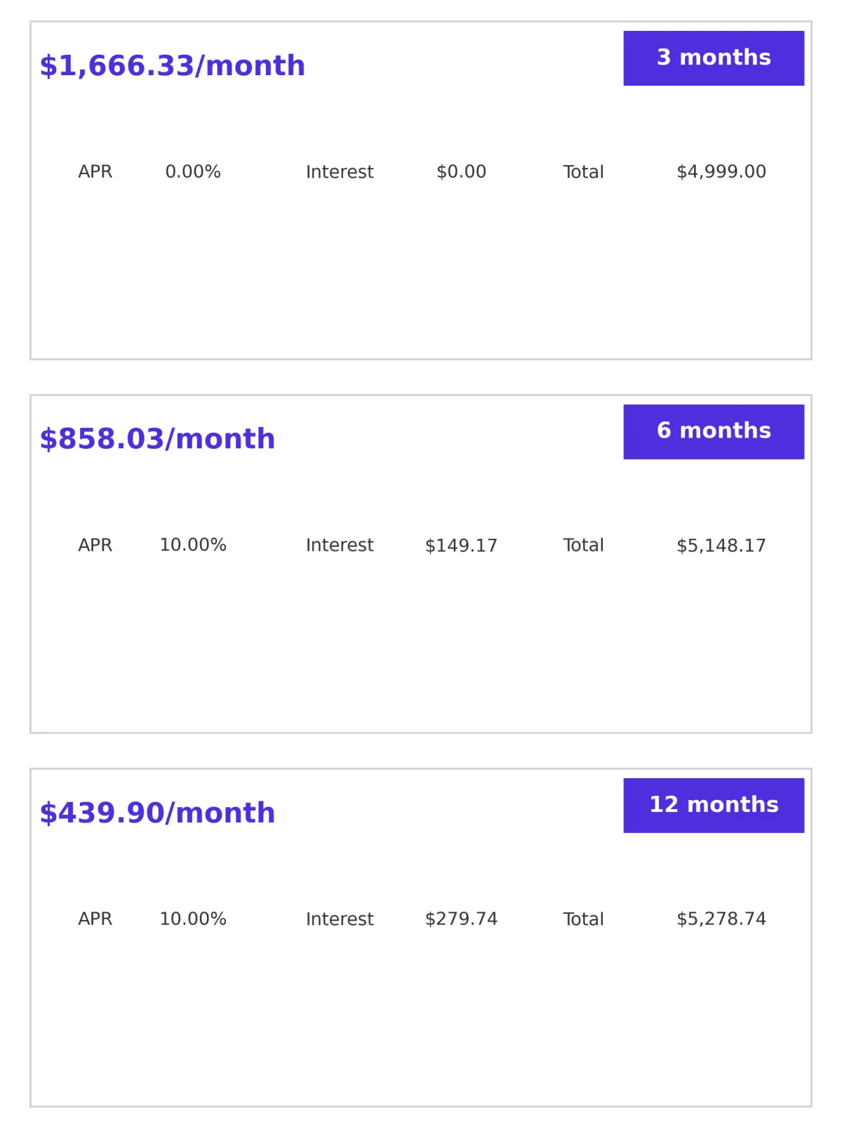Click the $4,999.00 total amount
This screenshot has width=842, height=1128.
tap(721, 172)
